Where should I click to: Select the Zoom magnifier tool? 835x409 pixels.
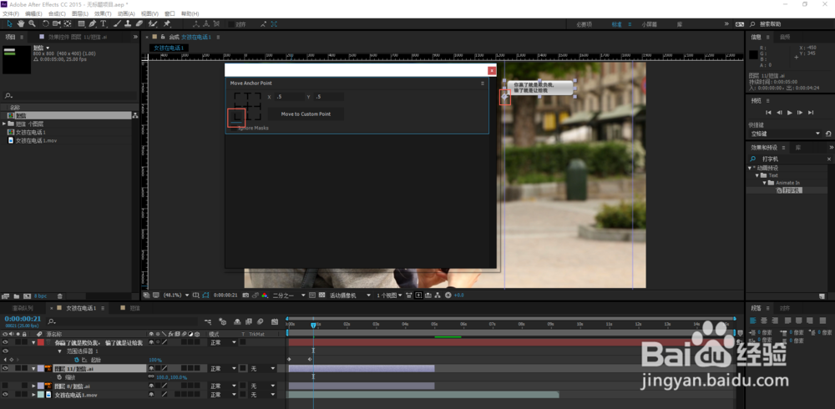tap(32, 24)
